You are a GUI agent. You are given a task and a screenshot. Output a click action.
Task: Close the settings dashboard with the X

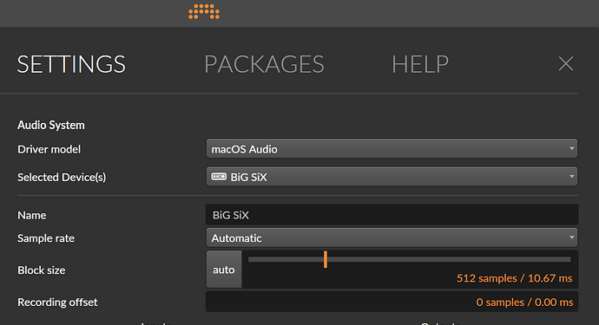point(566,64)
